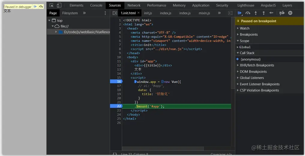Open the init.js file tab
This screenshot has width=305, height=156.
click(x=148, y=13)
